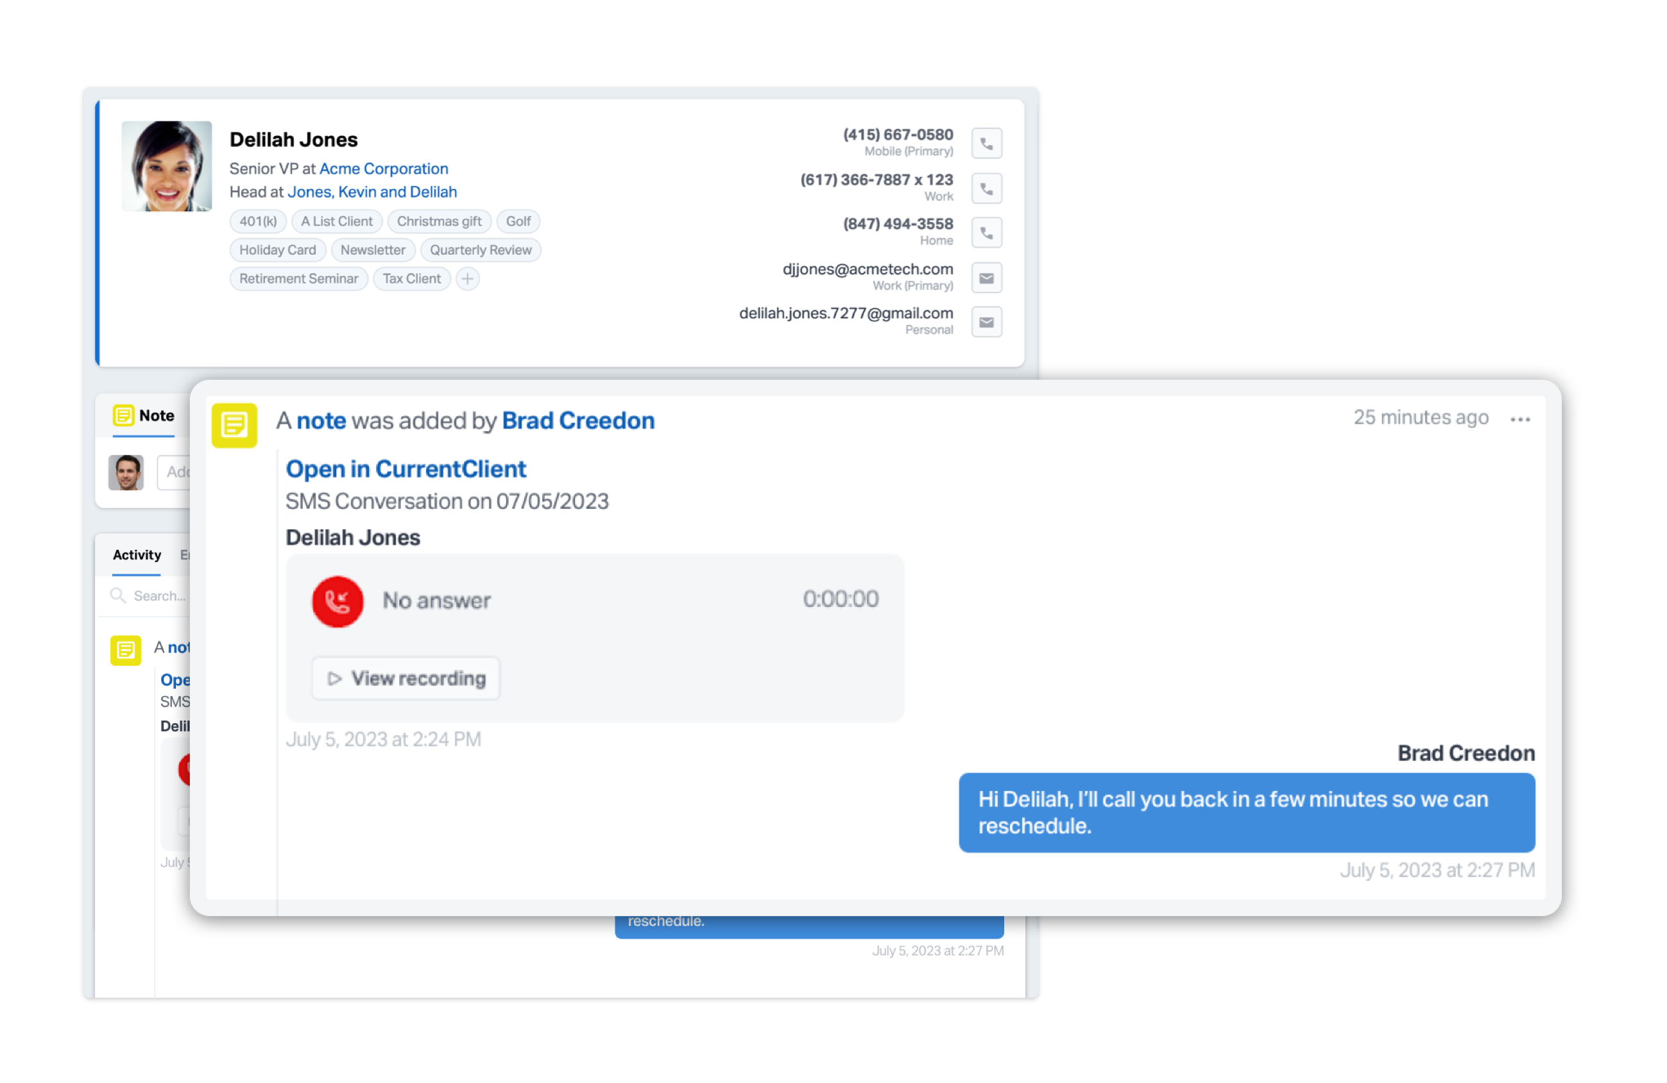Screen dimensions: 1667x1083
Task: Open the three-dot options menu on the note
Action: click(1519, 419)
